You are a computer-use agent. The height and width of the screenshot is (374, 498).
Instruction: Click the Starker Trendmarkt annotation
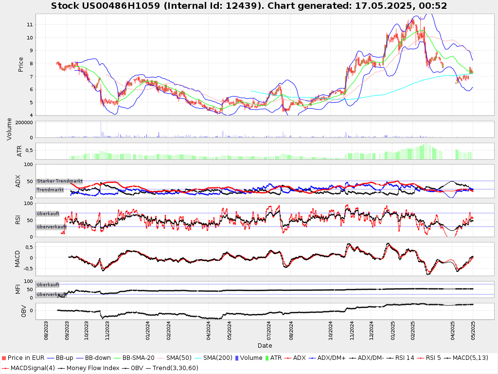[x=60, y=181]
